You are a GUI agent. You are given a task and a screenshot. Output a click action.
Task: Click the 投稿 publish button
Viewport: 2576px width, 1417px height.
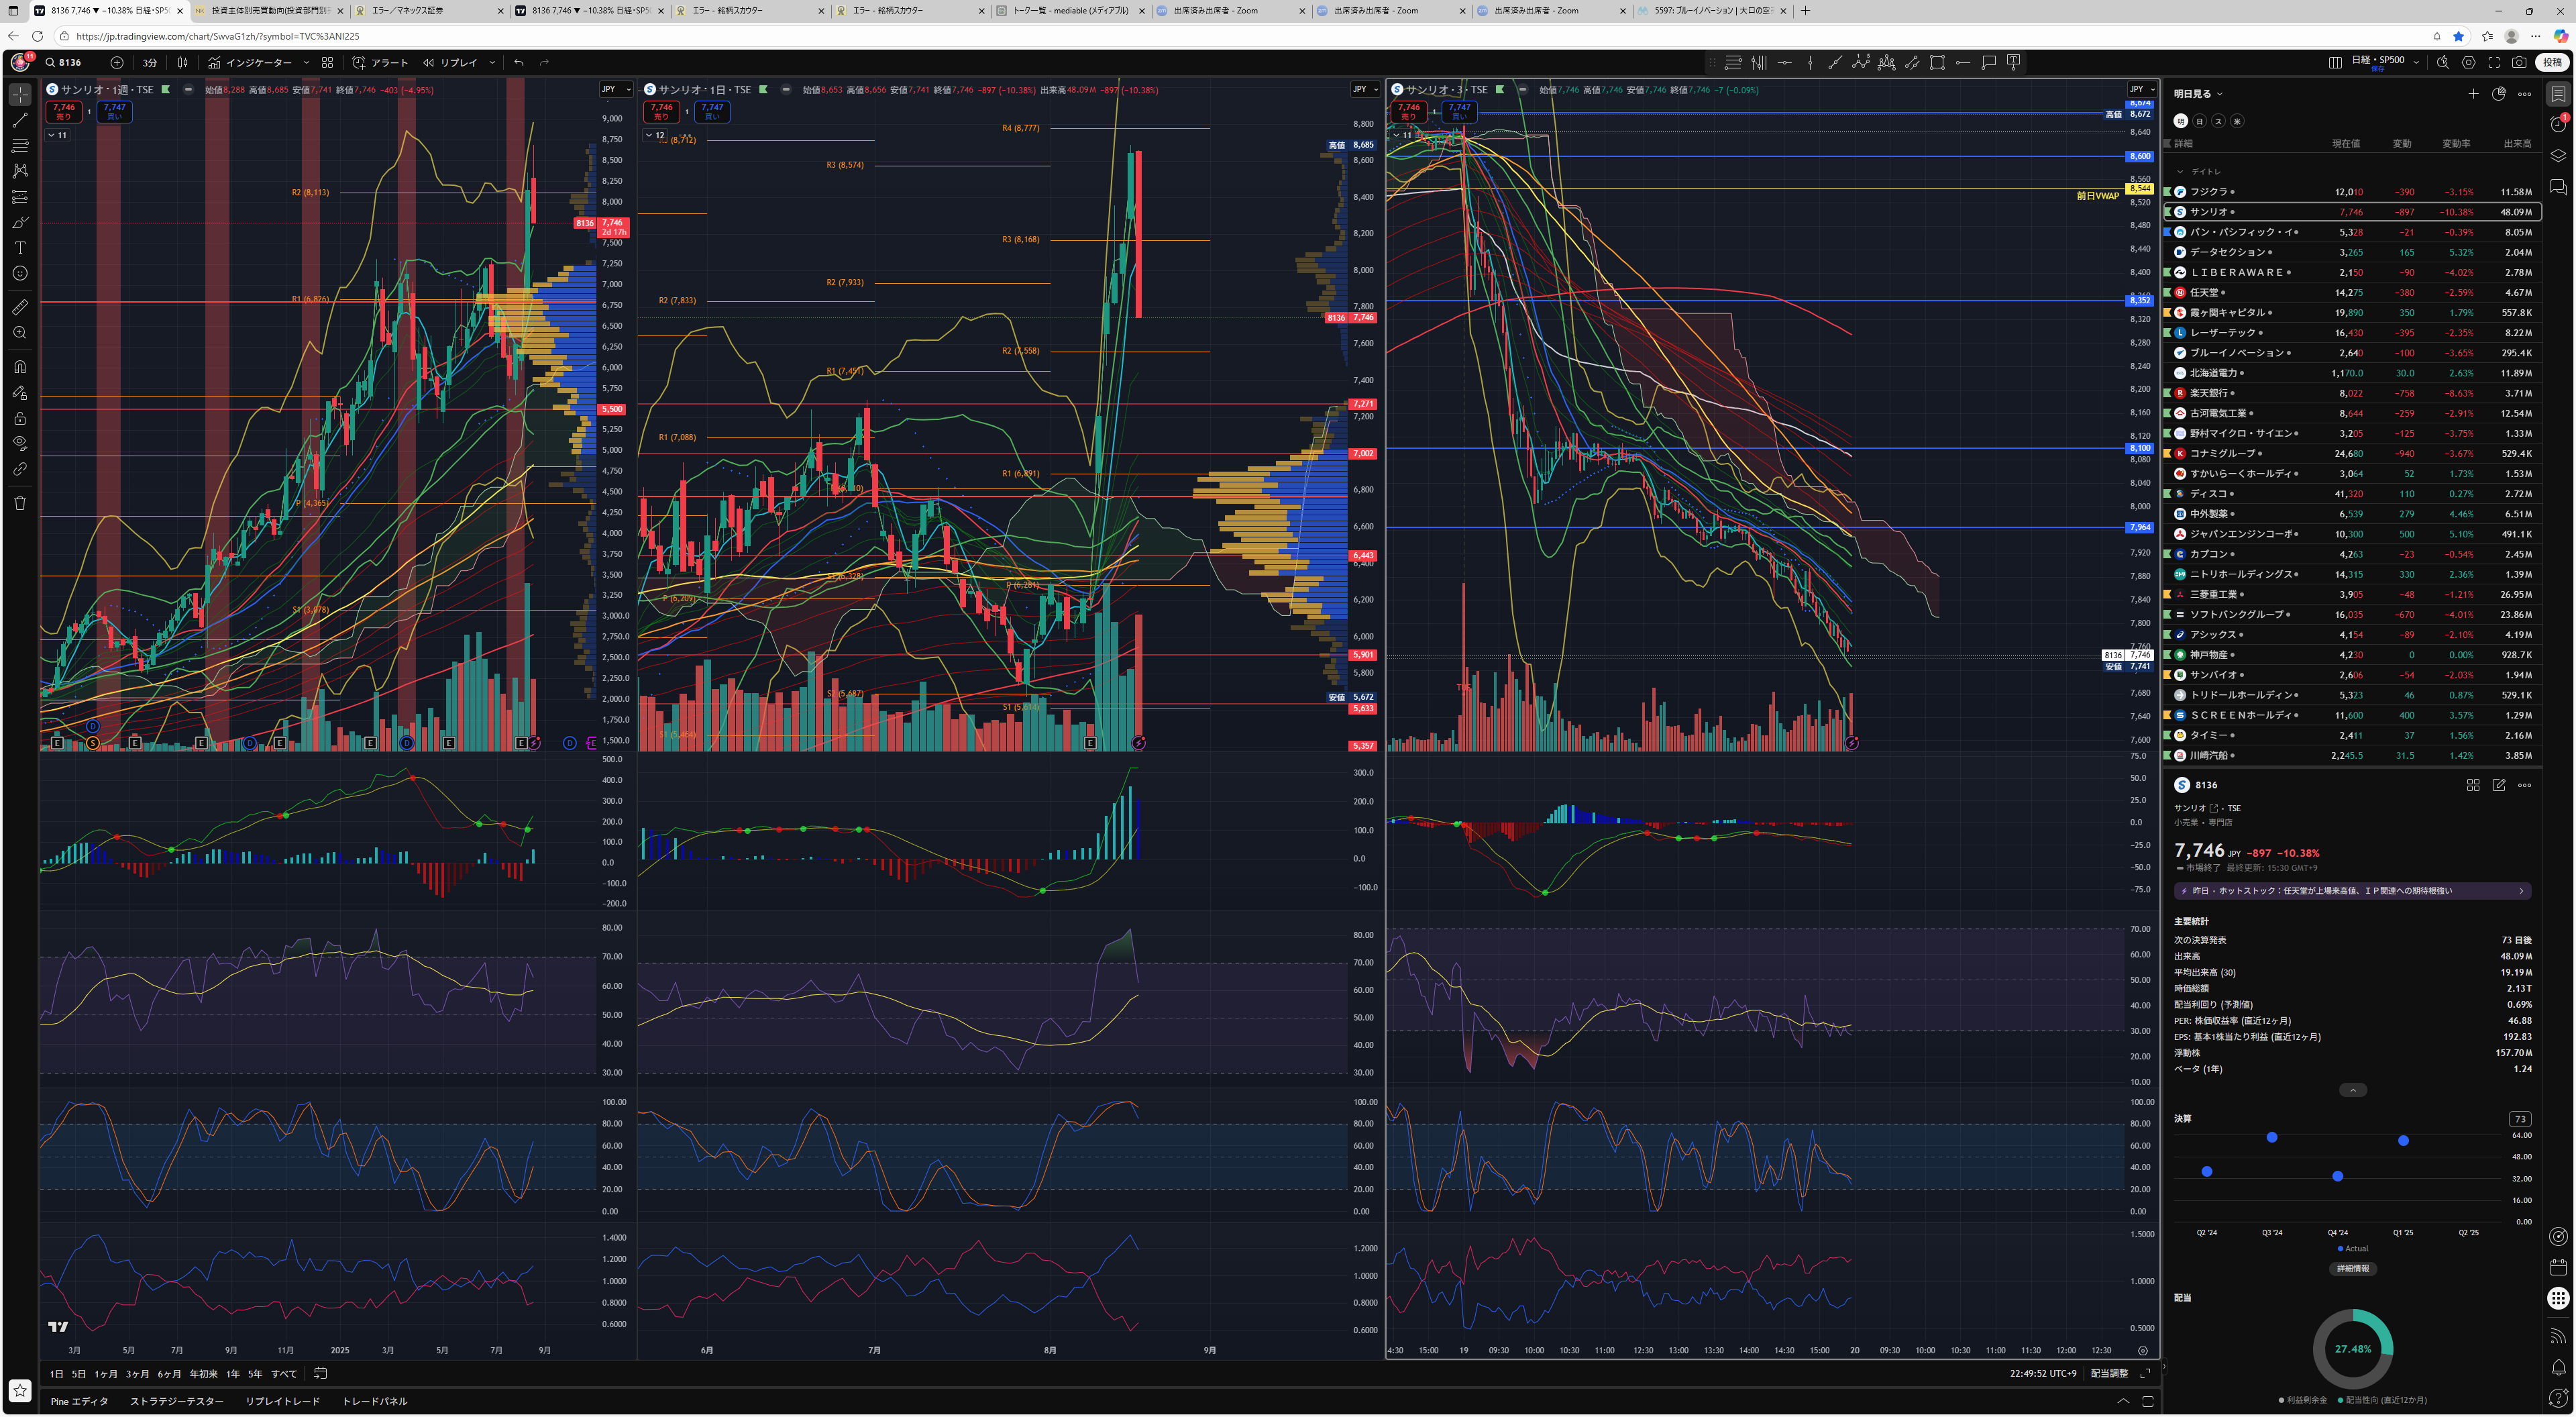click(2553, 62)
